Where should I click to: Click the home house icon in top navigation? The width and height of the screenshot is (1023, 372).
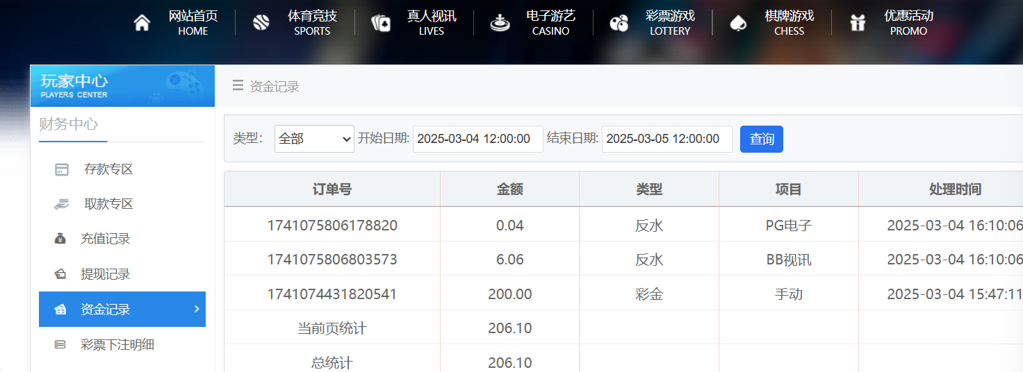click(x=142, y=23)
